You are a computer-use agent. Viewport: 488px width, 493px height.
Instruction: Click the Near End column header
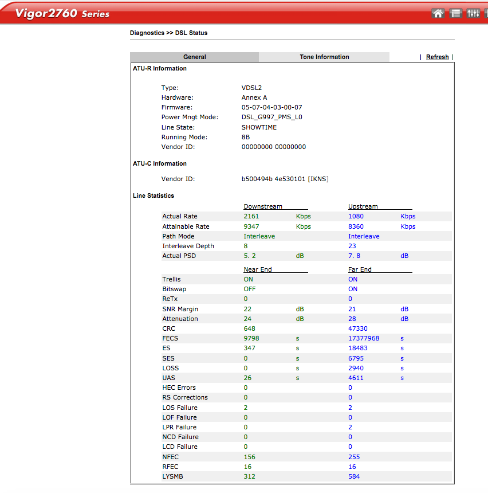pyautogui.click(x=258, y=269)
